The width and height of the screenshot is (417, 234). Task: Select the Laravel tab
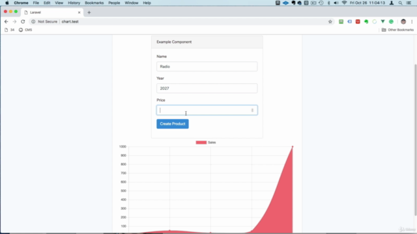click(52, 12)
